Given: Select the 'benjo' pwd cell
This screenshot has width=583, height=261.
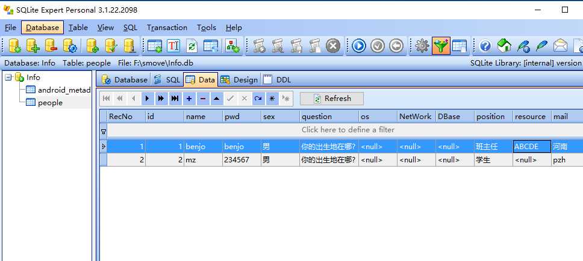Looking at the screenshot, I should pyautogui.click(x=242, y=146).
